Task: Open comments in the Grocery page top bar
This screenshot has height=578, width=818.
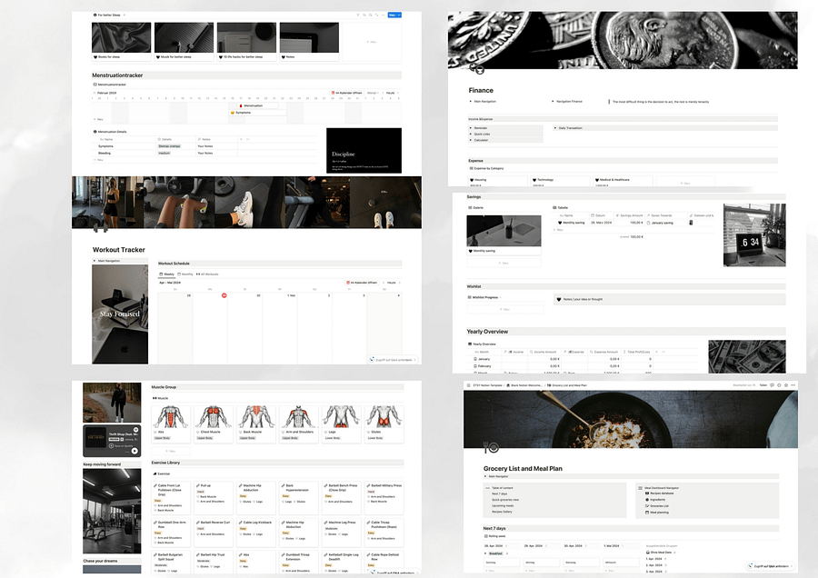Action: [x=772, y=385]
